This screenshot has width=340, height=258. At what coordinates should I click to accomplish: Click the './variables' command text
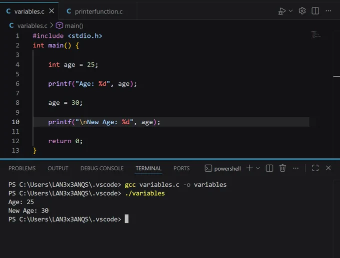click(145, 193)
